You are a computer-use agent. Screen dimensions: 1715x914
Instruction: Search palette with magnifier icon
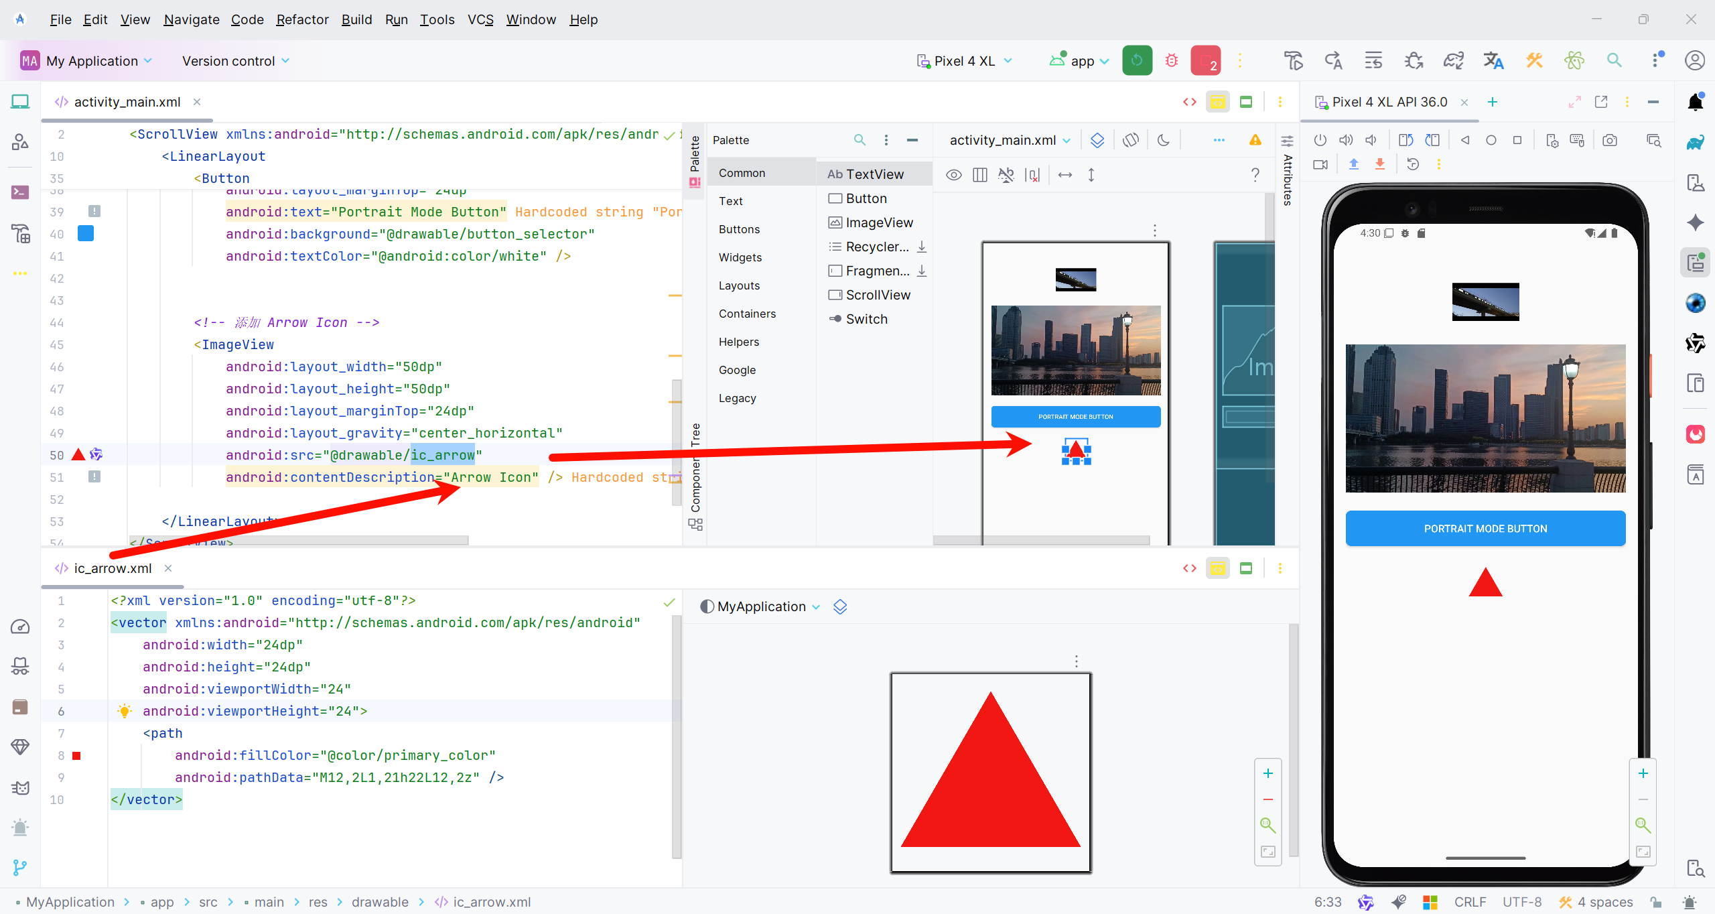point(860,140)
